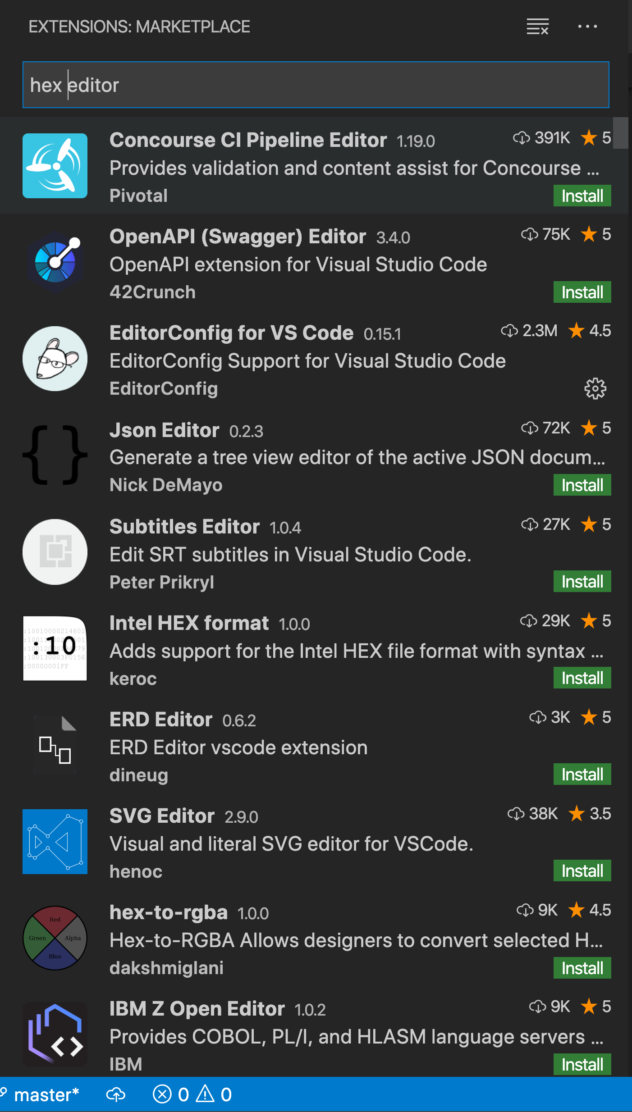Click the extensions list scrollbar thumb
This screenshot has width=632, height=1112.
tap(620, 133)
